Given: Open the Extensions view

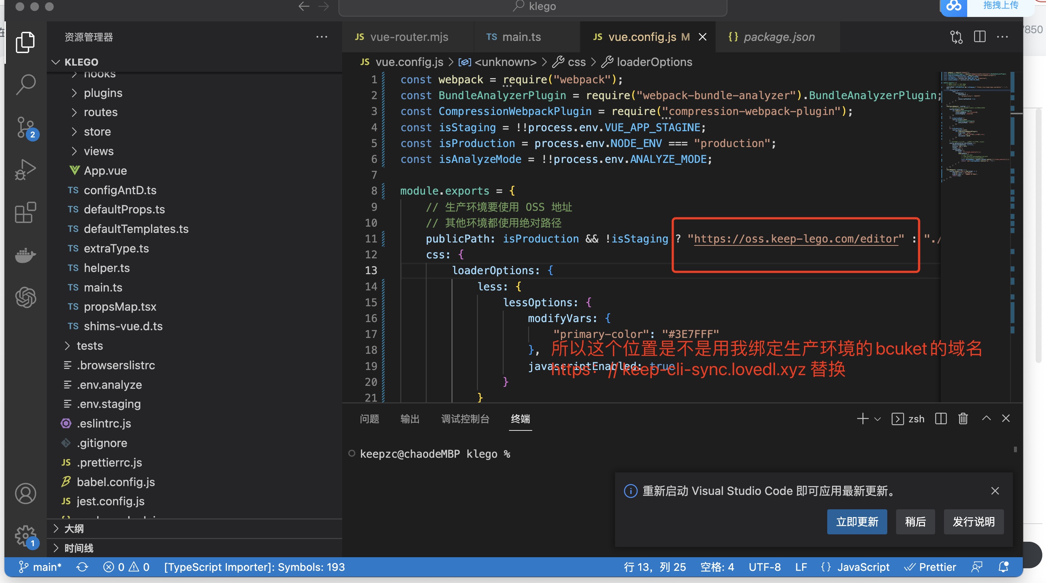Looking at the screenshot, I should coord(25,212).
